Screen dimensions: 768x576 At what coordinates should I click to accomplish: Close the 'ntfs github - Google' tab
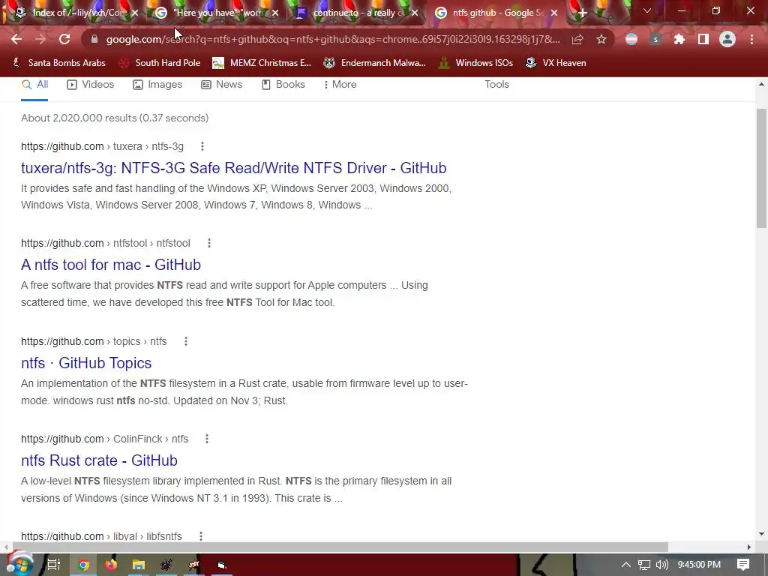(554, 13)
